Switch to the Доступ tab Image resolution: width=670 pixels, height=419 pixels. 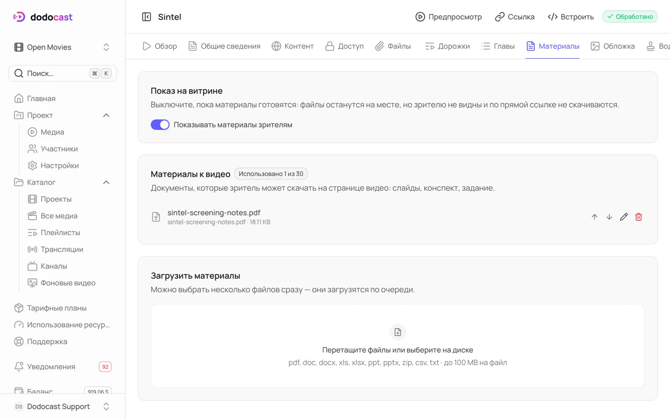click(344, 46)
